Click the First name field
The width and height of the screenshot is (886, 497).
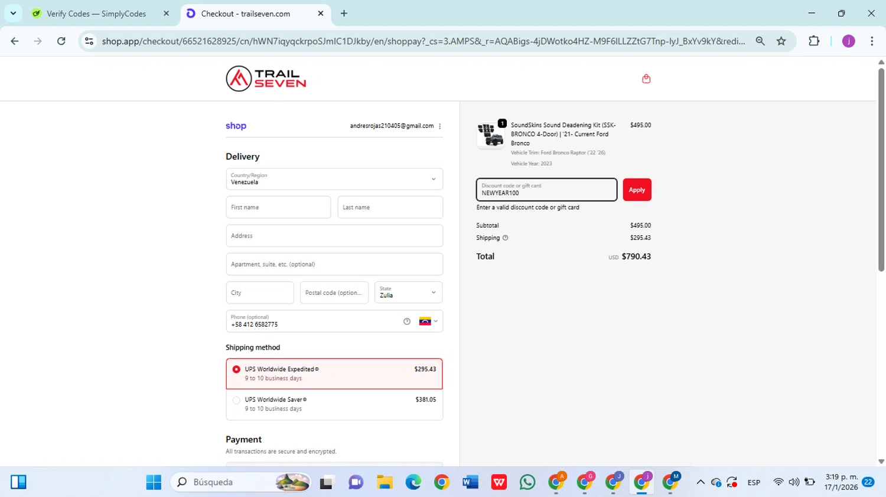(x=278, y=208)
